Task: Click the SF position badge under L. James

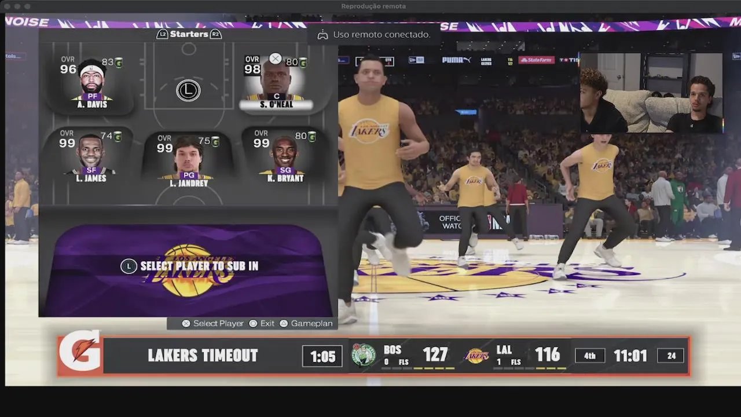Action: pyautogui.click(x=91, y=170)
